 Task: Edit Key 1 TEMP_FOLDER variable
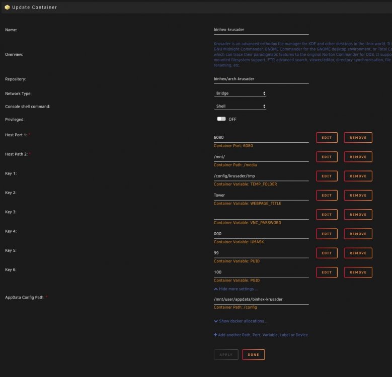pyautogui.click(x=327, y=176)
